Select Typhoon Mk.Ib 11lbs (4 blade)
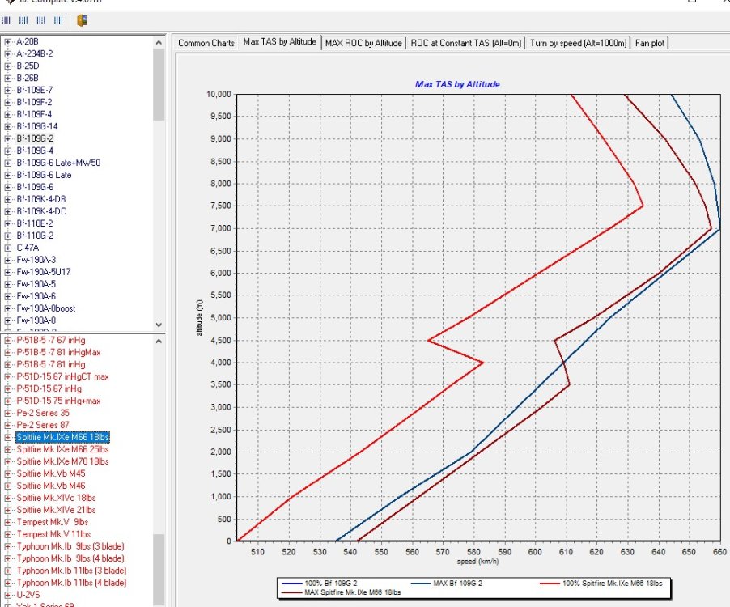 (x=71, y=583)
